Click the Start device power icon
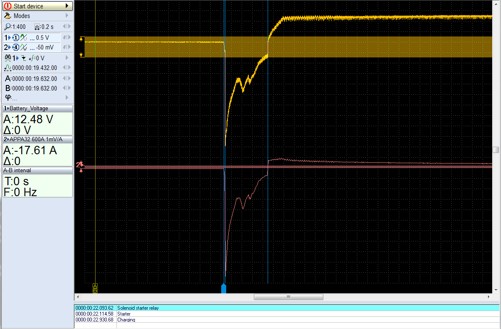This screenshot has height=329, width=501. point(8,6)
